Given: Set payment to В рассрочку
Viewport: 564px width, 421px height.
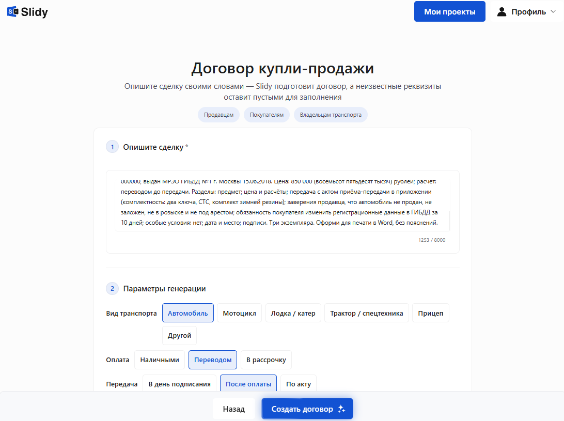Looking at the screenshot, I should pyautogui.click(x=266, y=360).
